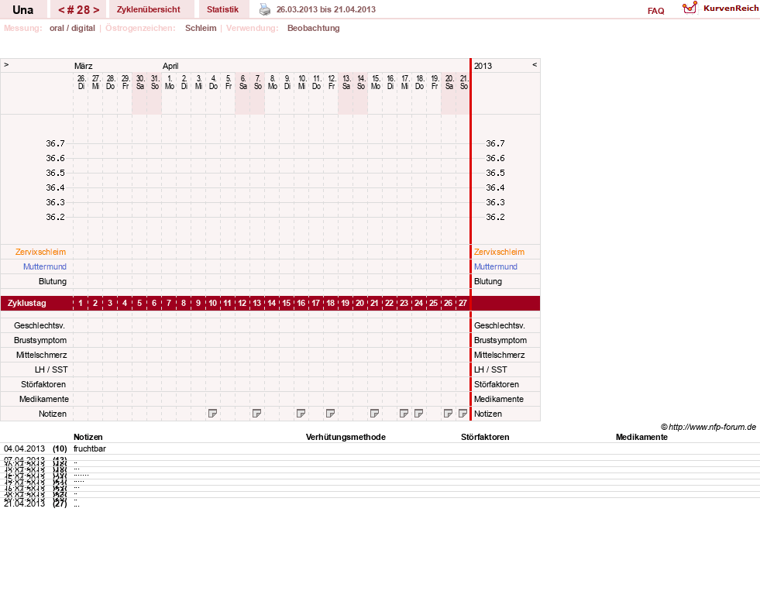This screenshot has height=591, width=760.
Task: Click the left Zervixschleim label
Action: [41, 252]
